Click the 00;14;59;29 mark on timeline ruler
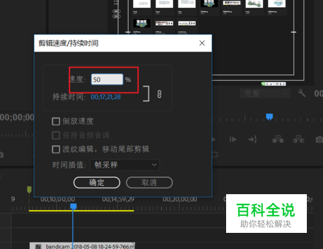 (118, 199)
